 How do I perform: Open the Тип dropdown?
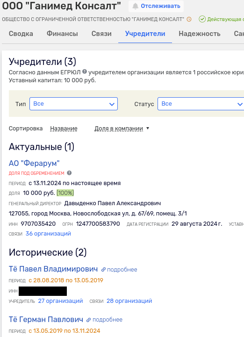point(73,104)
